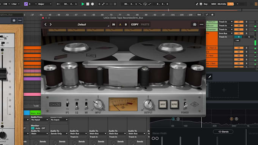The width and height of the screenshot is (258, 145).
Task: Toggle the Bands button in EQ
Action: point(223,131)
